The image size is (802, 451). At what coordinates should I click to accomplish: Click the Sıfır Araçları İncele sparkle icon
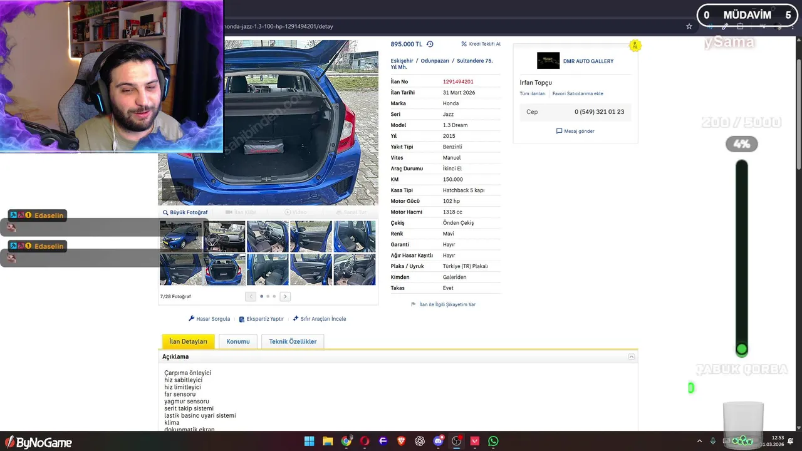[296, 319]
